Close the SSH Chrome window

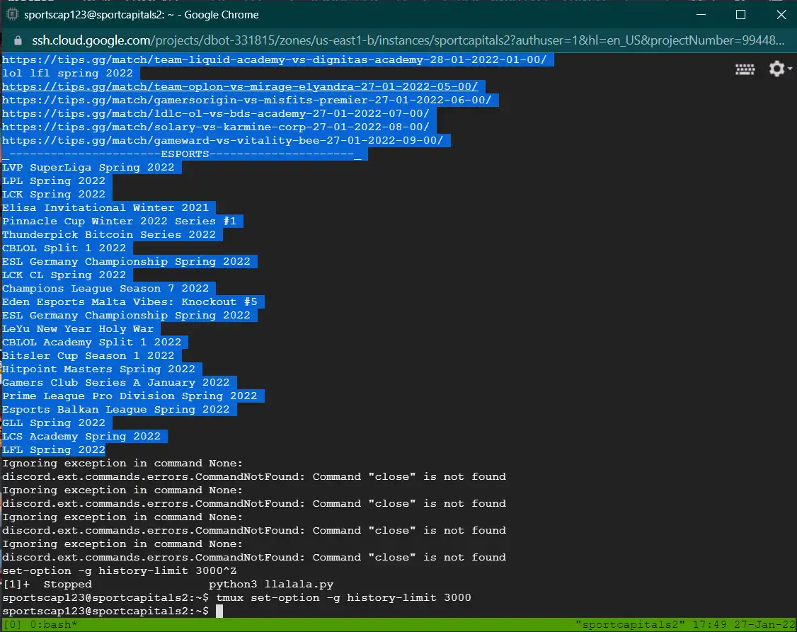[781, 15]
